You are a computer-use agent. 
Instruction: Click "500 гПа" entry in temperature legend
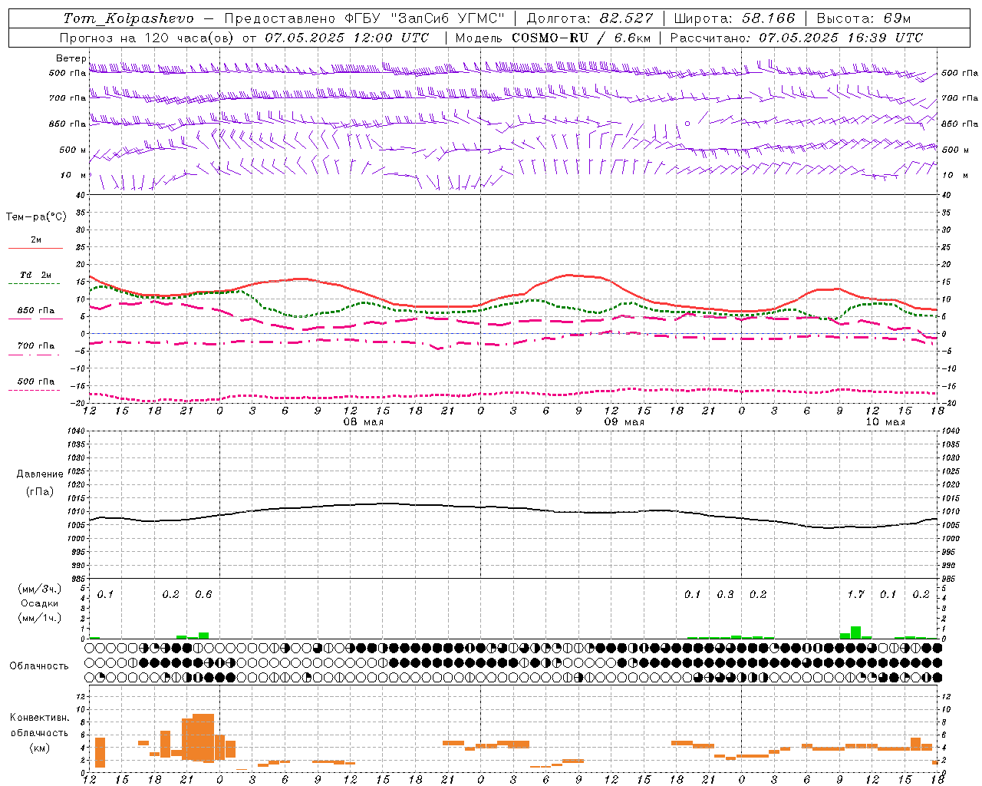point(36,381)
